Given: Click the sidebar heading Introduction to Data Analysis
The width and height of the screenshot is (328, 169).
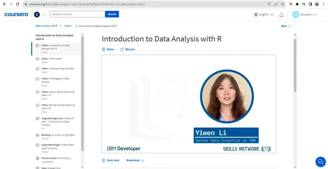Looking at the screenshot, I should coord(54,37).
